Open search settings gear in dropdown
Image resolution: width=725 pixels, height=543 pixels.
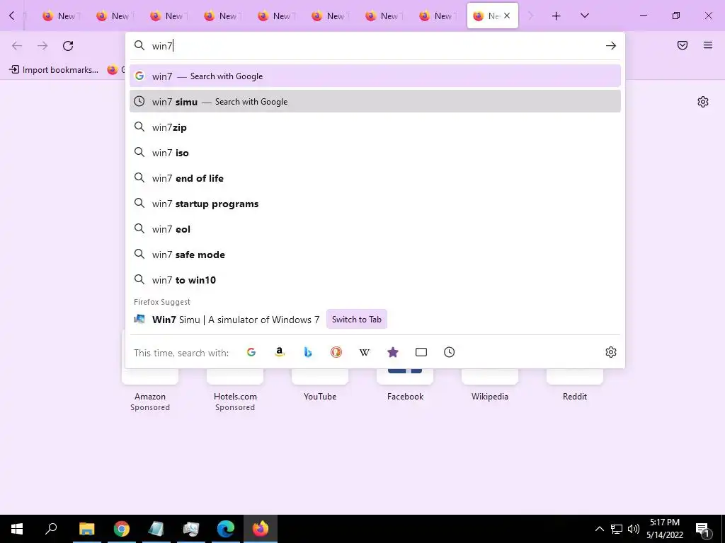tap(611, 352)
